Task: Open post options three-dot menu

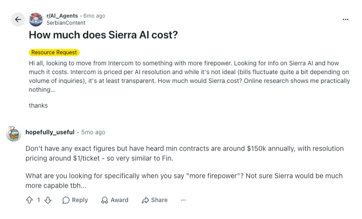Action: click(x=345, y=20)
